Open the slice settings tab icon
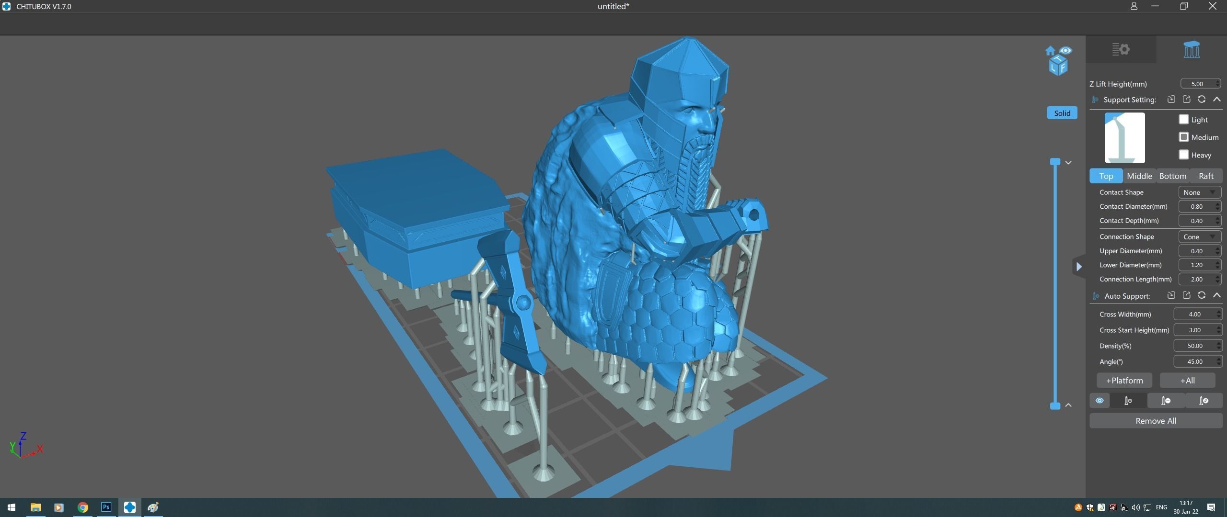The image size is (1227, 517). tap(1121, 49)
